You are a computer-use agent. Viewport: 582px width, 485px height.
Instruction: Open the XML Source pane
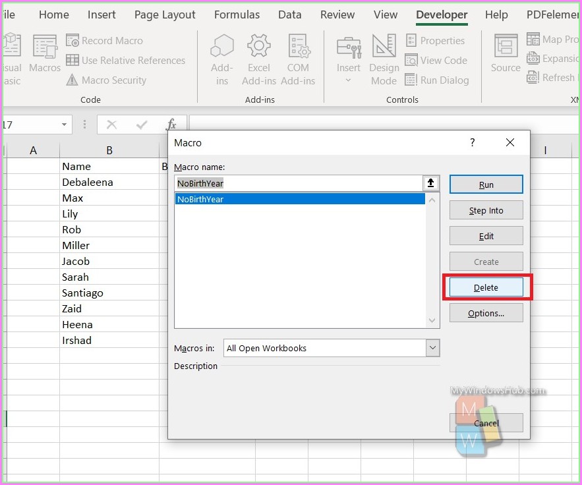[x=506, y=53]
